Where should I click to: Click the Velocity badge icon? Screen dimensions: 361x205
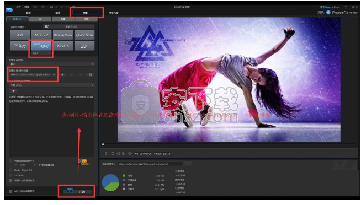tap(84, 161)
